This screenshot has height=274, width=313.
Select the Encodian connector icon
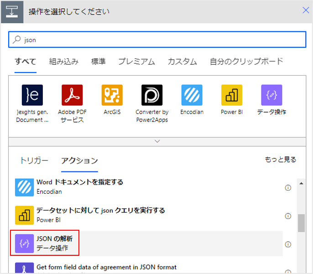(x=192, y=95)
